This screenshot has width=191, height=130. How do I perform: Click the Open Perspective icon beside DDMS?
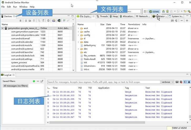[145, 12]
